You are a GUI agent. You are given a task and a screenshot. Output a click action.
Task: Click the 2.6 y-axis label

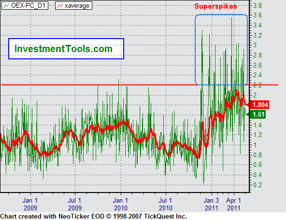[x=257, y=65]
